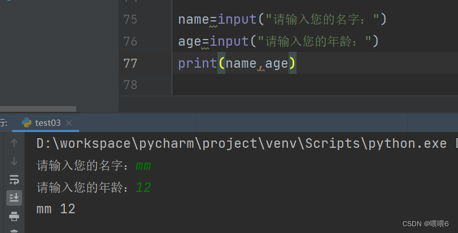Toggle soft-wrap in the run console

point(14,179)
